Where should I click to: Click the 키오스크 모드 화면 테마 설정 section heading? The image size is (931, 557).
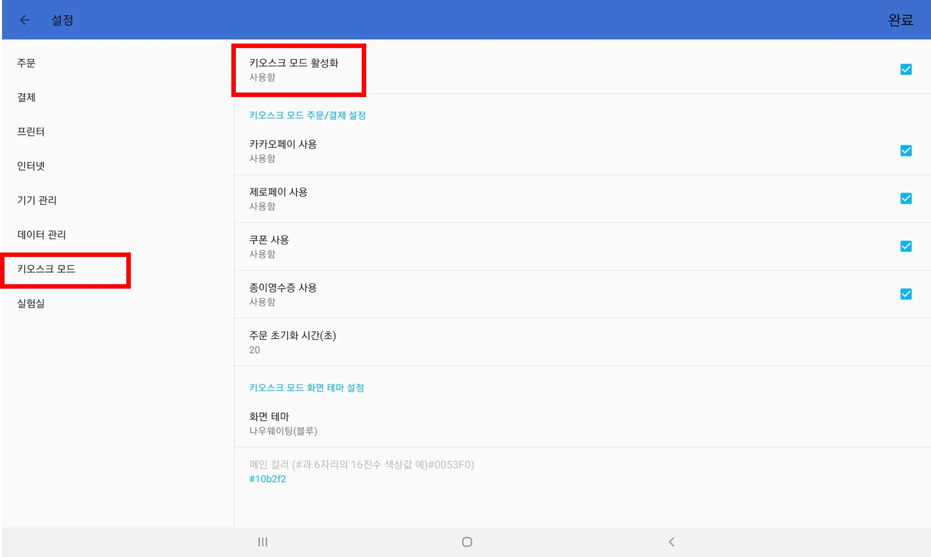pos(306,388)
